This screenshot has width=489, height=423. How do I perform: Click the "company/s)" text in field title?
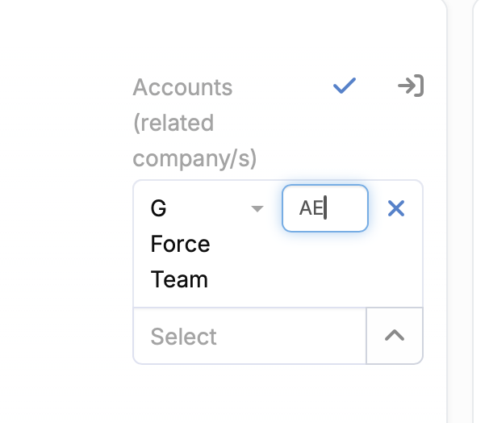[x=194, y=158]
